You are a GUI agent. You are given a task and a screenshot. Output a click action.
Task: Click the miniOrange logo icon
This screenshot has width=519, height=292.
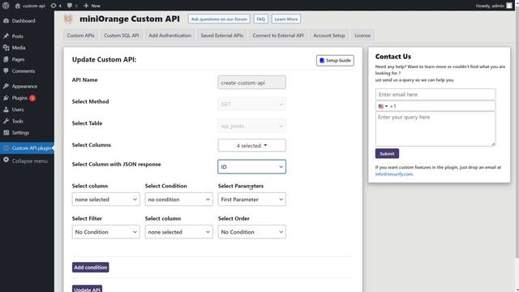pyautogui.click(x=68, y=19)
